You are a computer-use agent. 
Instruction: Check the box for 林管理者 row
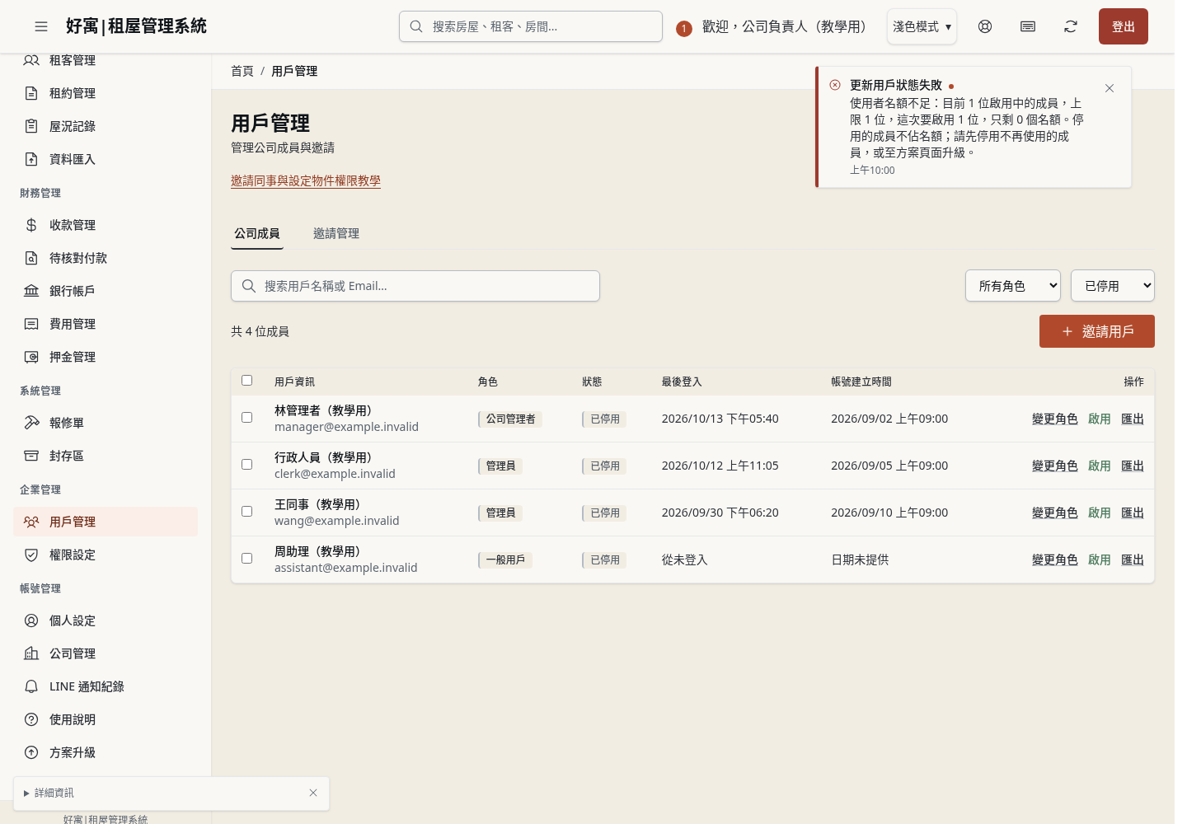(246, 417)
